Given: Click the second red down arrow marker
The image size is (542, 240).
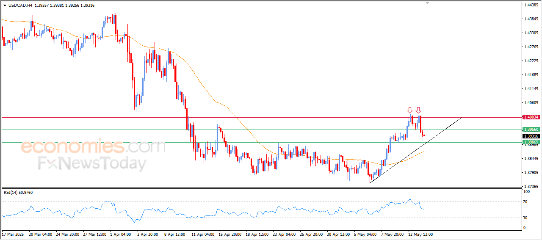Looking at the screenshot, I should (418, 110).
